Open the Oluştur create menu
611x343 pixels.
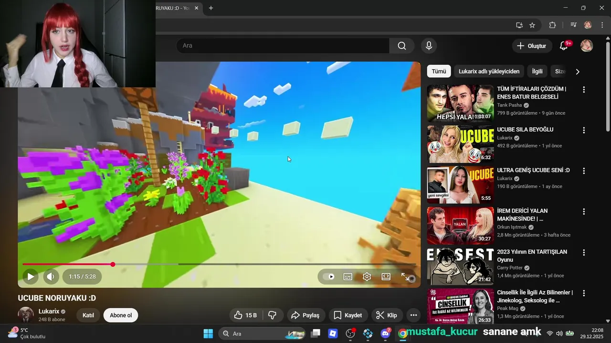(532, 46)
